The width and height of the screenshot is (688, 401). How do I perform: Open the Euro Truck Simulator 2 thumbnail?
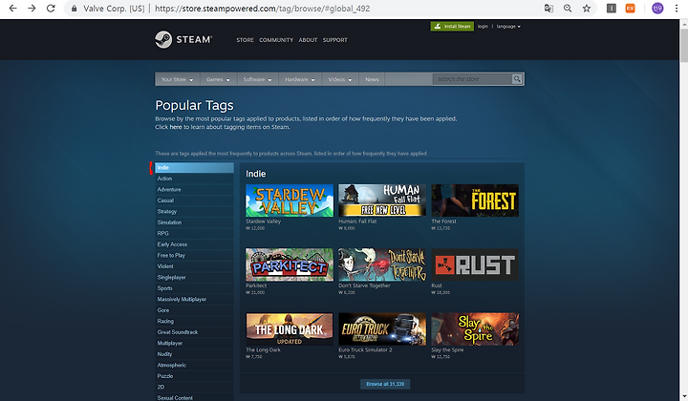pyautogui.click(x=382, y=329)
